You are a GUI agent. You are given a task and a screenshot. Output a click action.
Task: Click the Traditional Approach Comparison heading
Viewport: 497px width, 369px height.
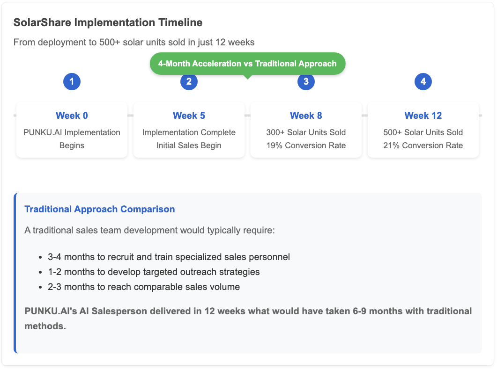[99, 209]
